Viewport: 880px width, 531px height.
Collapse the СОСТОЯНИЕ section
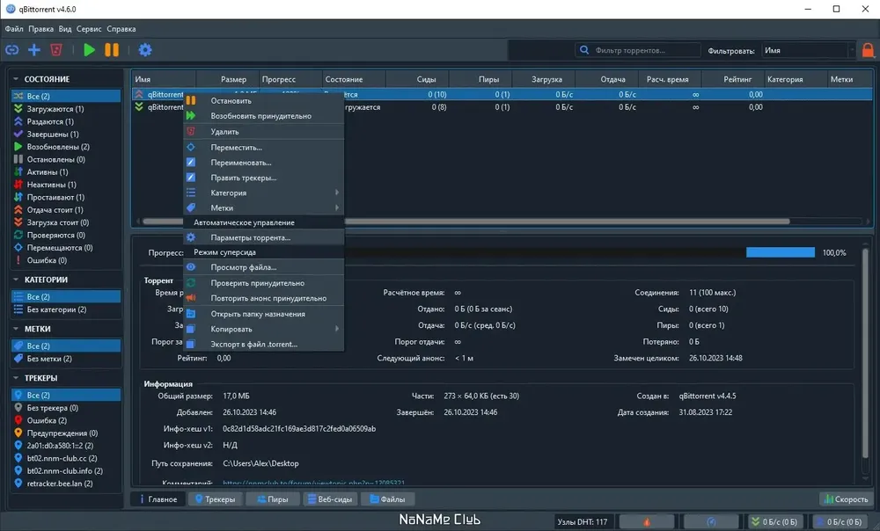point(16,79)
